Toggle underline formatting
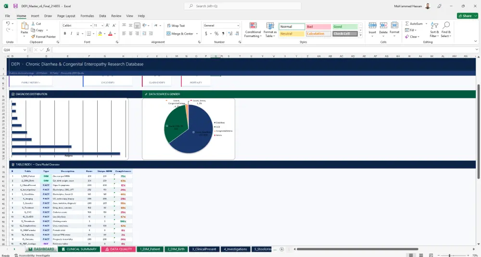 point(78,34)
